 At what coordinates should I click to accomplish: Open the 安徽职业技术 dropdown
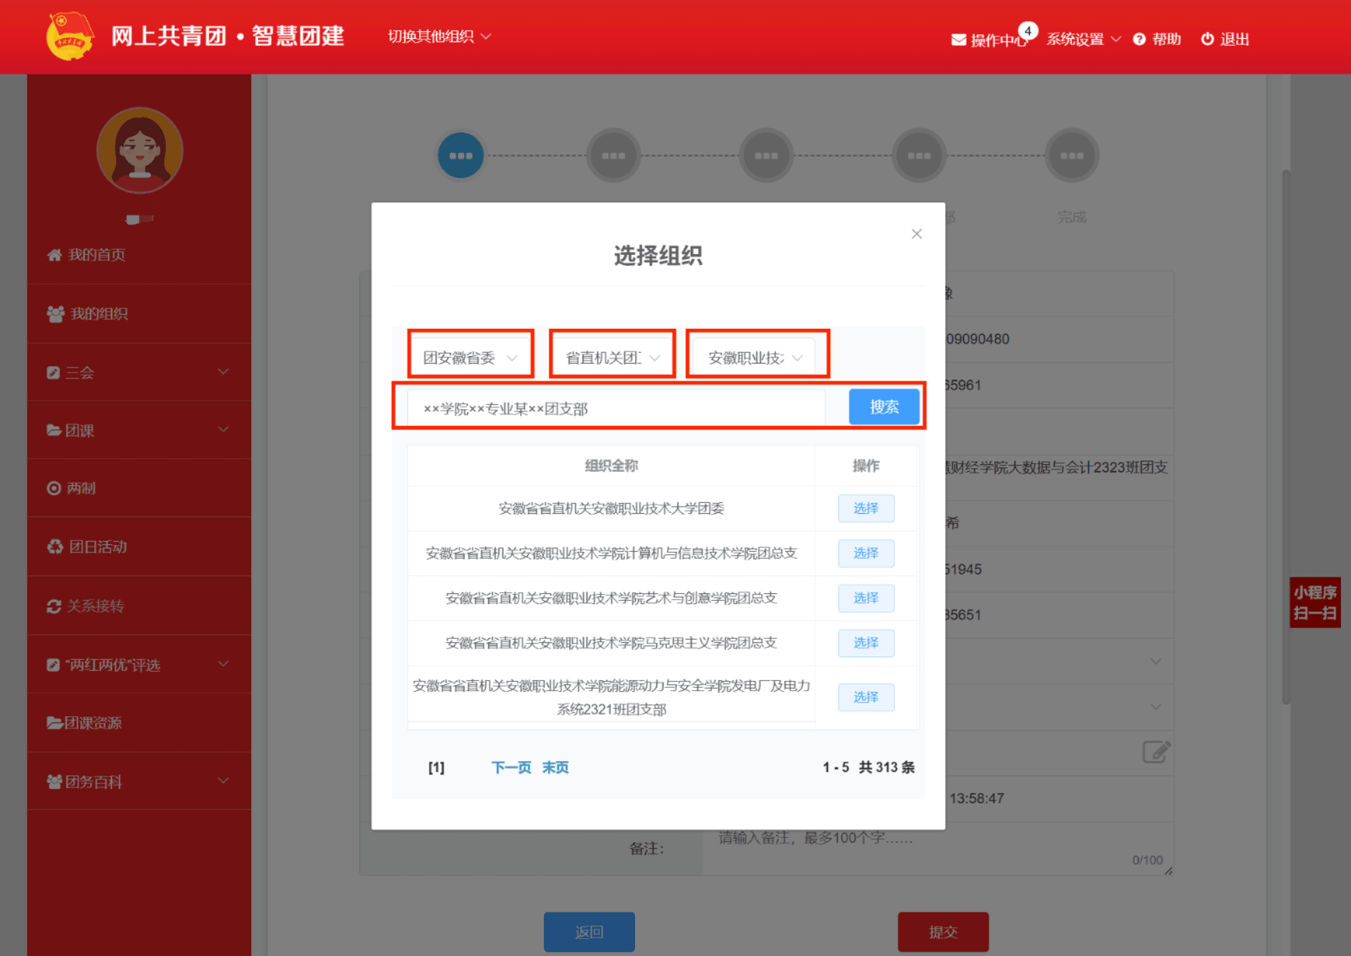click(755, 357)
